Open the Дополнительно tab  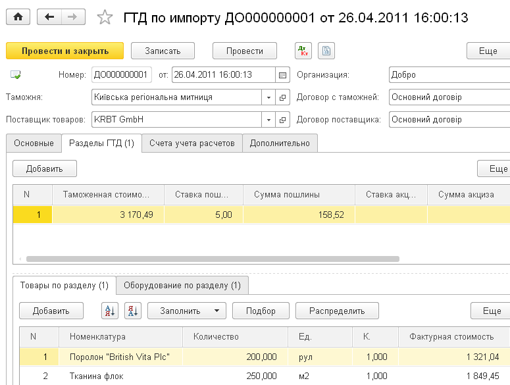(280, 143)
